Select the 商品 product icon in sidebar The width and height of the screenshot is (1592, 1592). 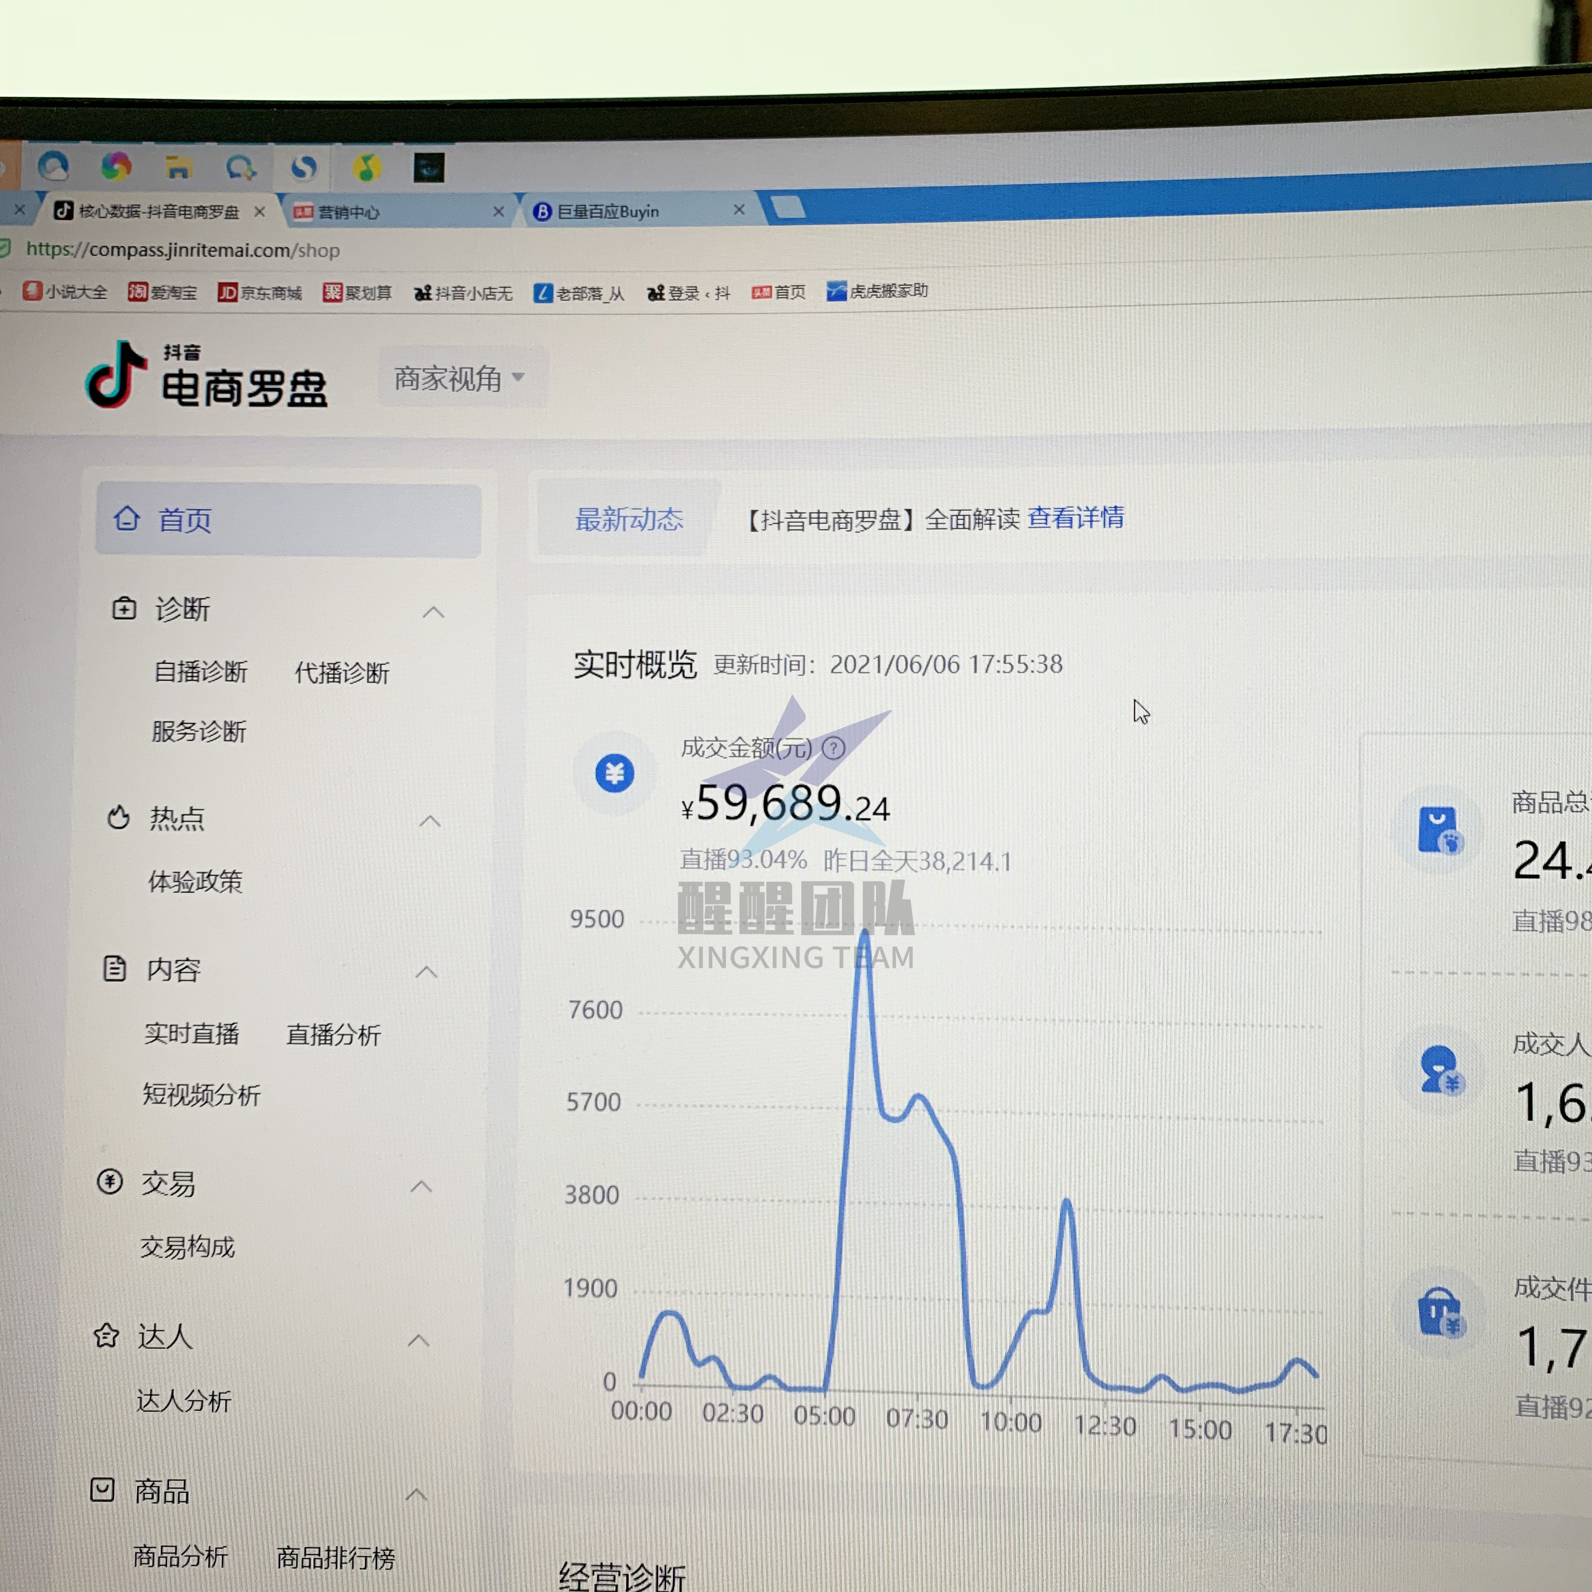(x=103, y=1490)
